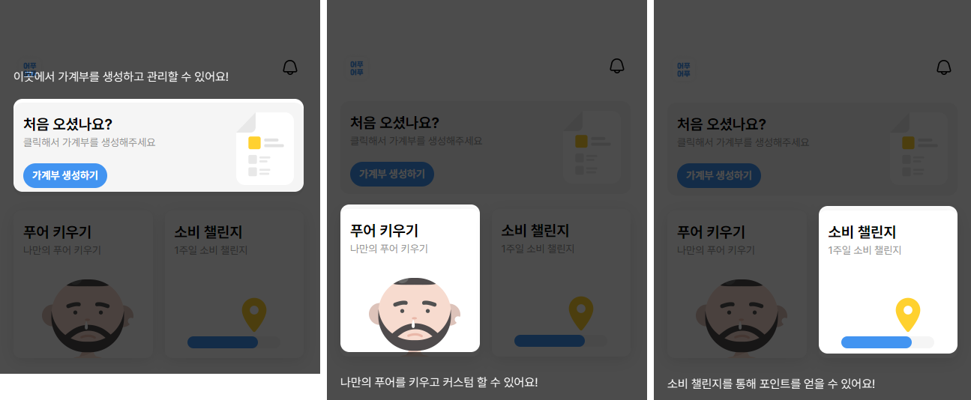Click the highlighted blue 가계부 생성하기 button
Screen dimensions: 971x400
coord(65,175)
